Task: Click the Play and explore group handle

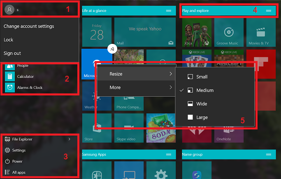Action: 269,11
